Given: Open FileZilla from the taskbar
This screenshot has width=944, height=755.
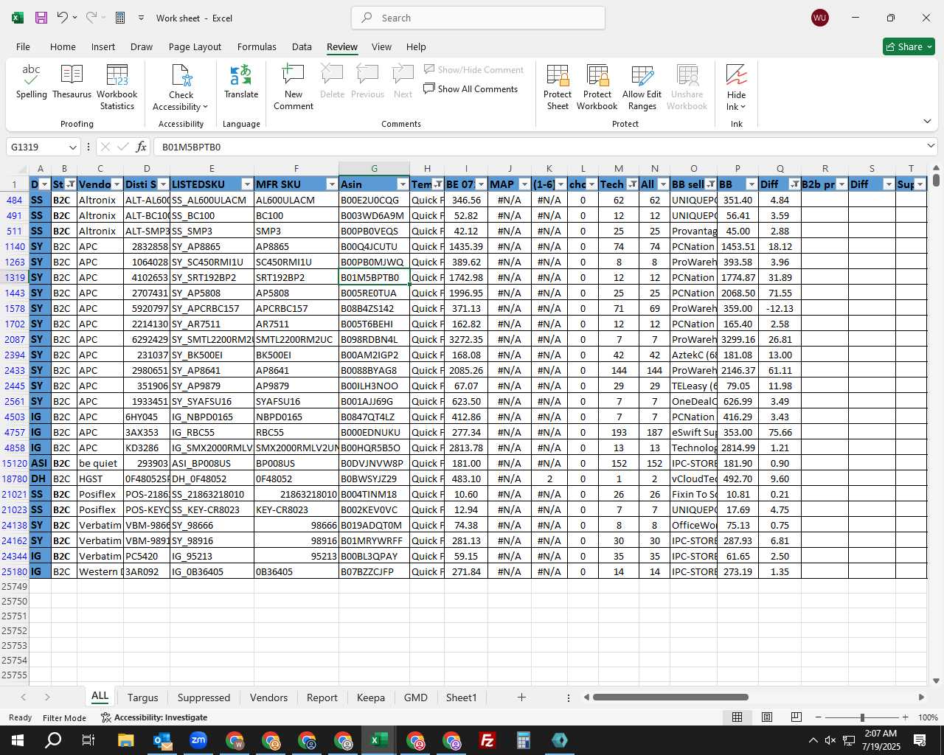Looking at the screenshot, I should pos(487,740).
